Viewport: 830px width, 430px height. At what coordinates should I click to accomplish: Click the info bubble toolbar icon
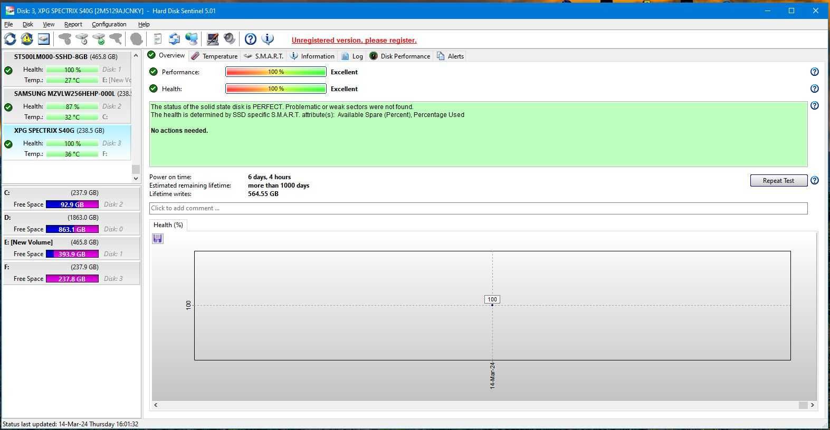tap(268, 39)
